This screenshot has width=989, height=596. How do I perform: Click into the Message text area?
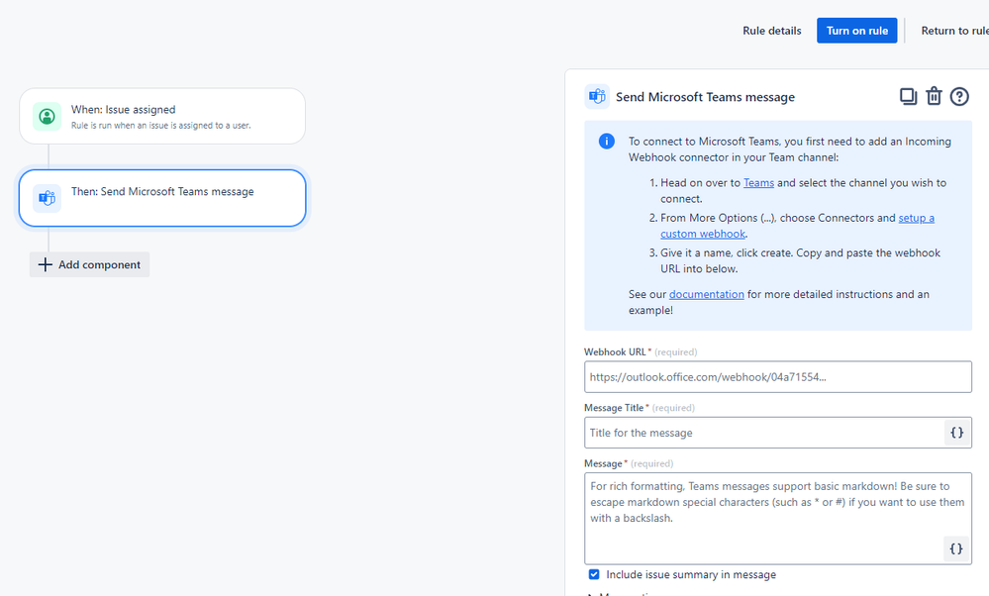pyautogui.click(x=778, y=519)
